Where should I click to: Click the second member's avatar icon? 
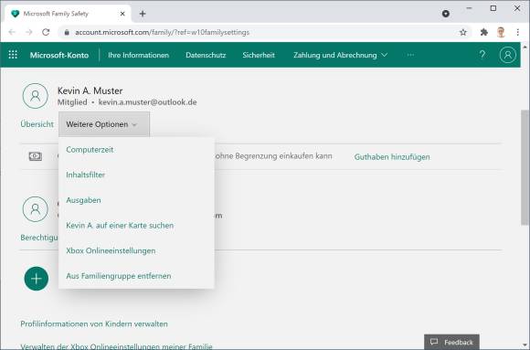click(35, 209)
